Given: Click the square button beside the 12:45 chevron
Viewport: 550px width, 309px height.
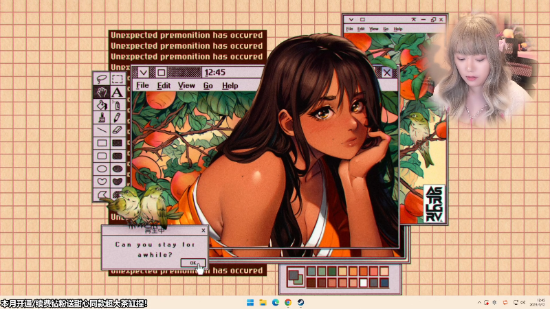Looking at the screenshot, I should pos(161,73).
